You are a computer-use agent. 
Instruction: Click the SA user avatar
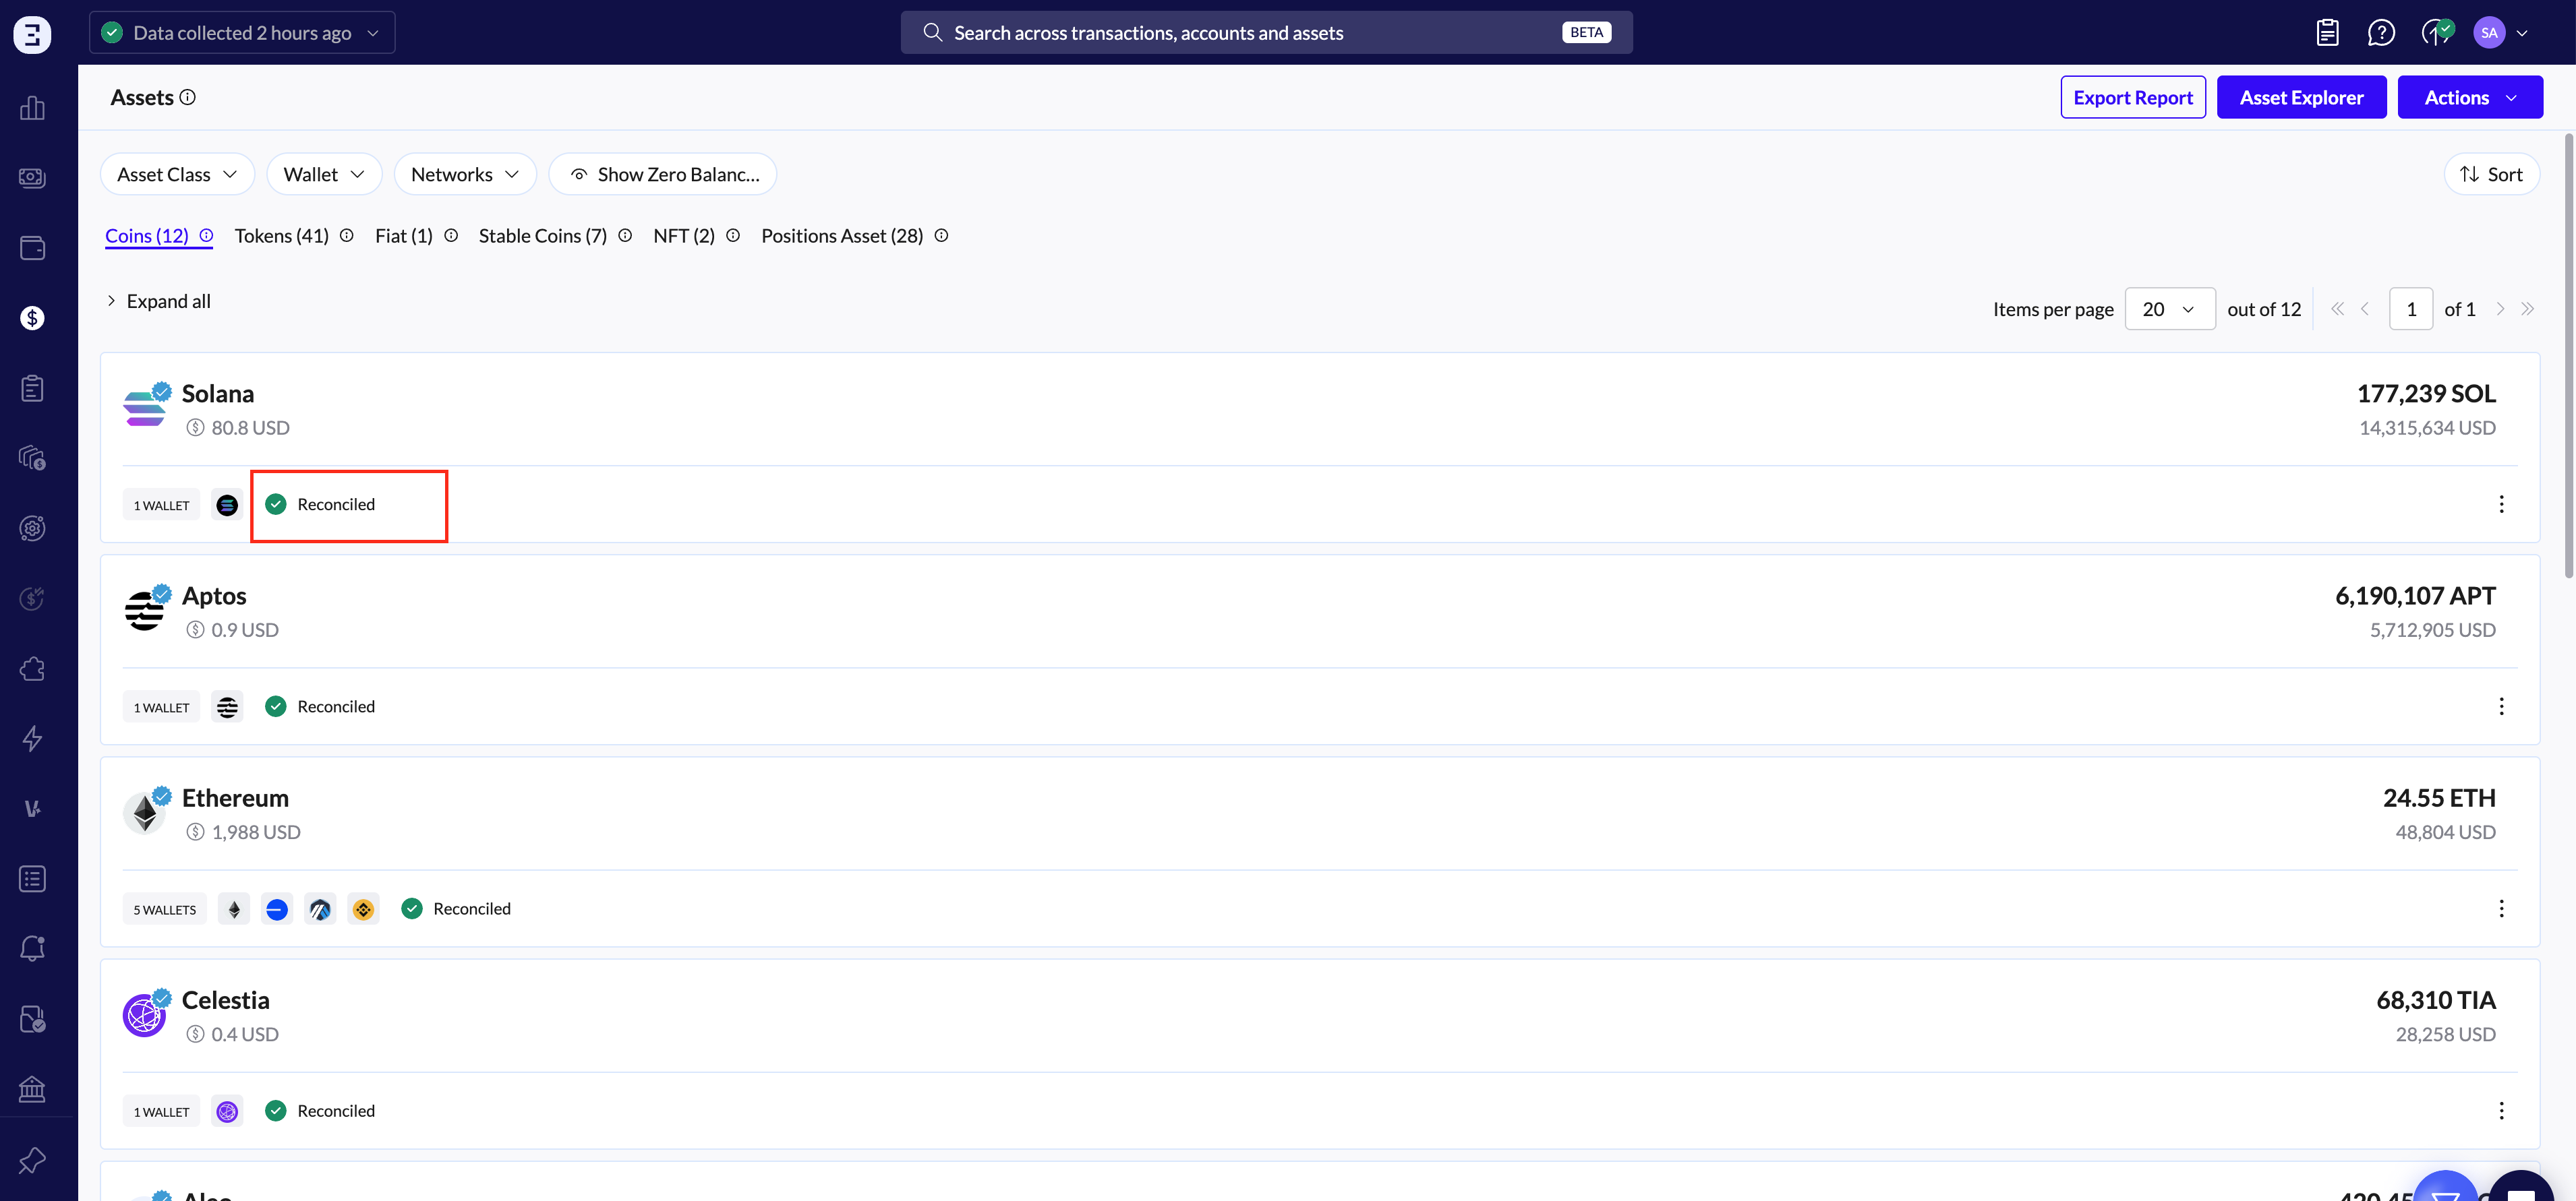[2489, 32]
